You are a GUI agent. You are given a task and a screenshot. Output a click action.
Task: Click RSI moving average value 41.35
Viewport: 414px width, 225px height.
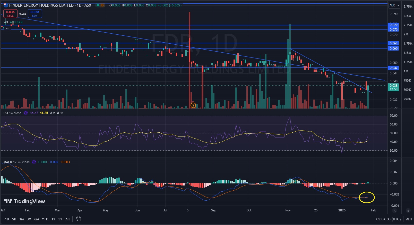pos(44,113)
